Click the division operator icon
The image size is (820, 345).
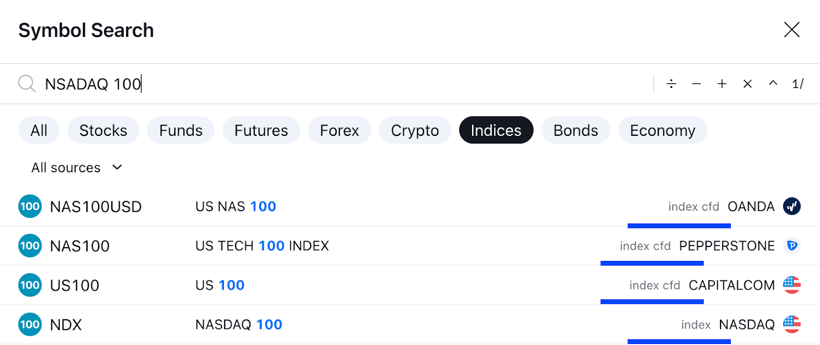tap(671, 84)
